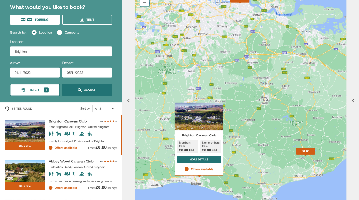Screen dimensions: 359x200
Task: Open the Sort by A–Z dropdown
Action: 104,109
